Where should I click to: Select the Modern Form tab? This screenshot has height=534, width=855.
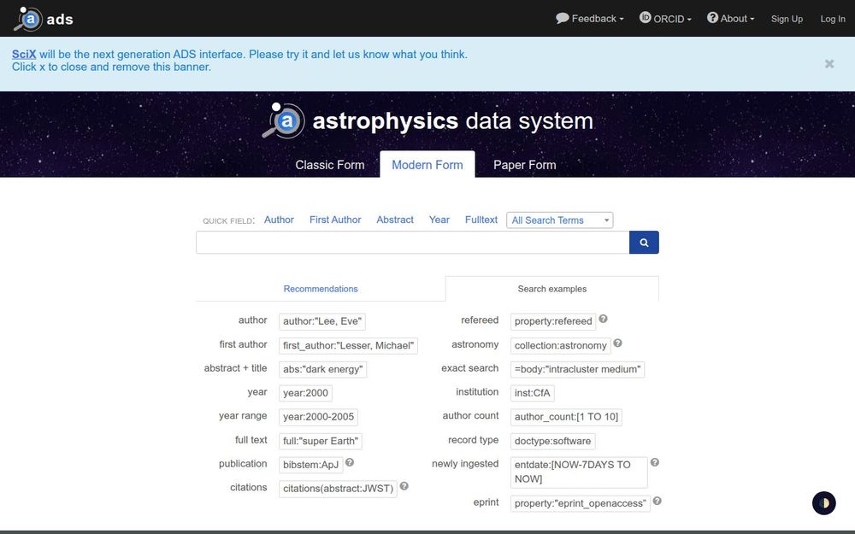[427, 165]
